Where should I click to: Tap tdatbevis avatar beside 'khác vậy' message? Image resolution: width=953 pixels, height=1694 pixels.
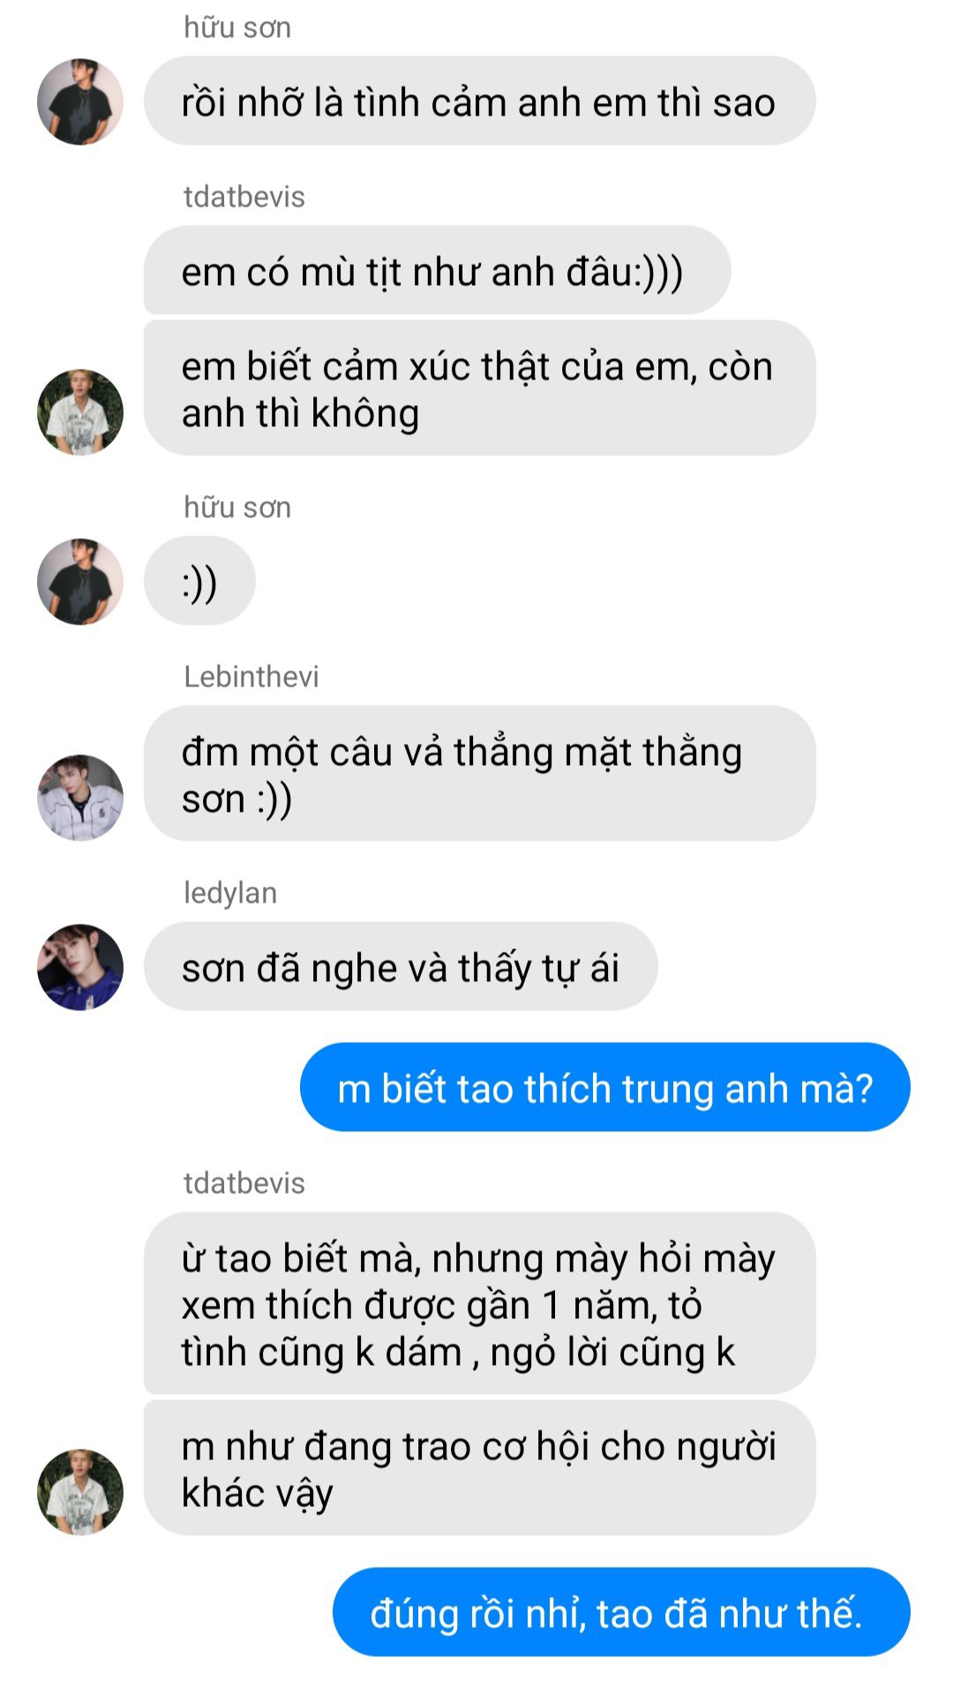[80, 1492]
